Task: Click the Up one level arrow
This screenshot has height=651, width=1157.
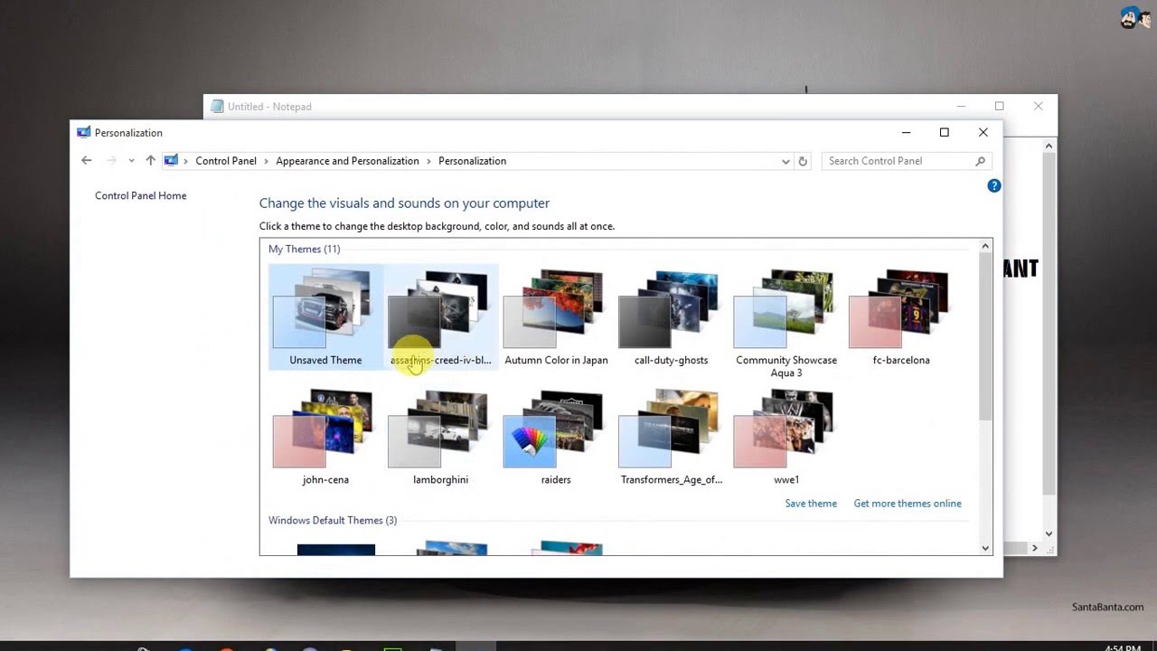Action: 150,161
